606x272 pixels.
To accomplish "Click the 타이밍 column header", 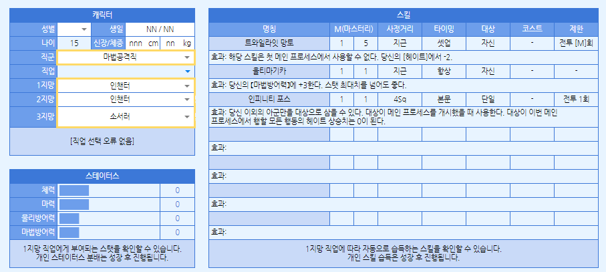I will pos(444,30).
